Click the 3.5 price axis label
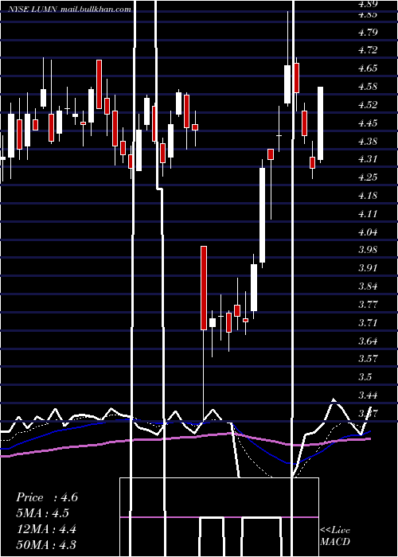Viewport: 398px width, 557px height. (x=365, y=377)
